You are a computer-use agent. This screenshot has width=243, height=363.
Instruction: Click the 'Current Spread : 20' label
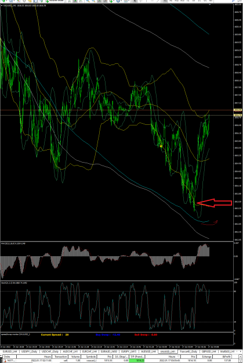point(55,335)
